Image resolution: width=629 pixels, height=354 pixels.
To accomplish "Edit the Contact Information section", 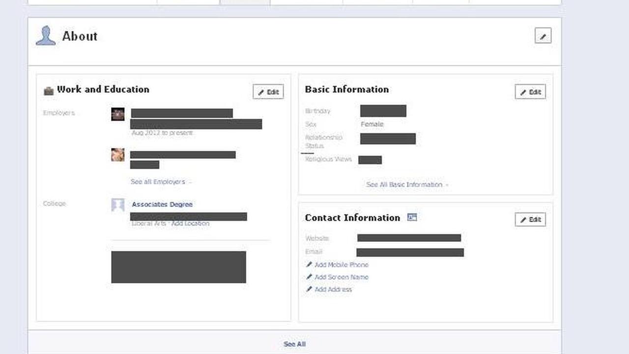I will [x=530, y=219].
